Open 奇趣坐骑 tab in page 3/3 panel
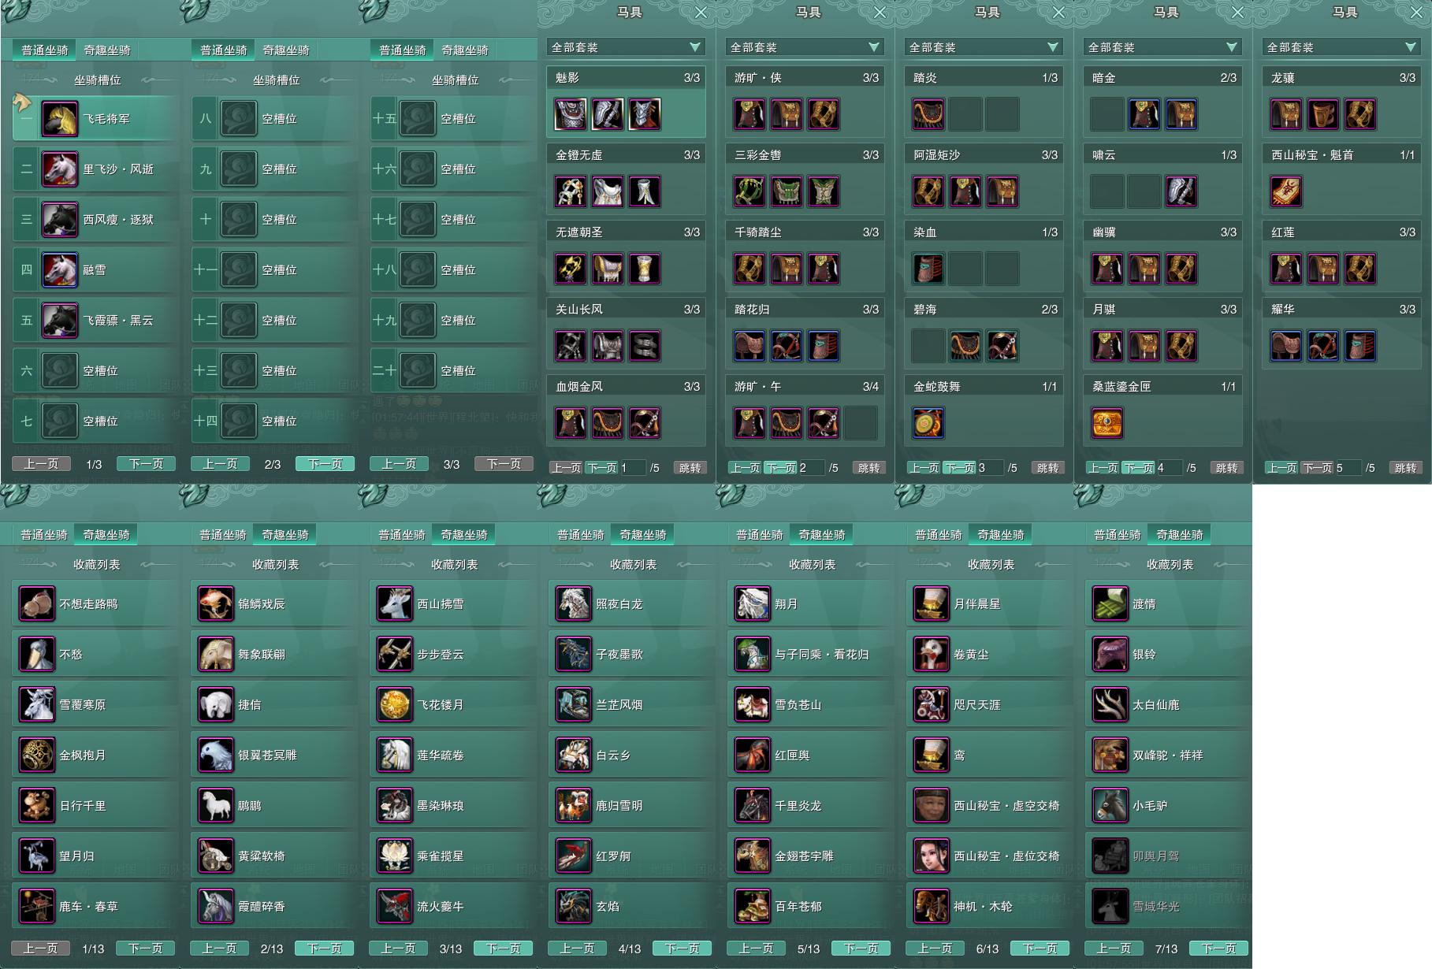 (x=465, y=50)
